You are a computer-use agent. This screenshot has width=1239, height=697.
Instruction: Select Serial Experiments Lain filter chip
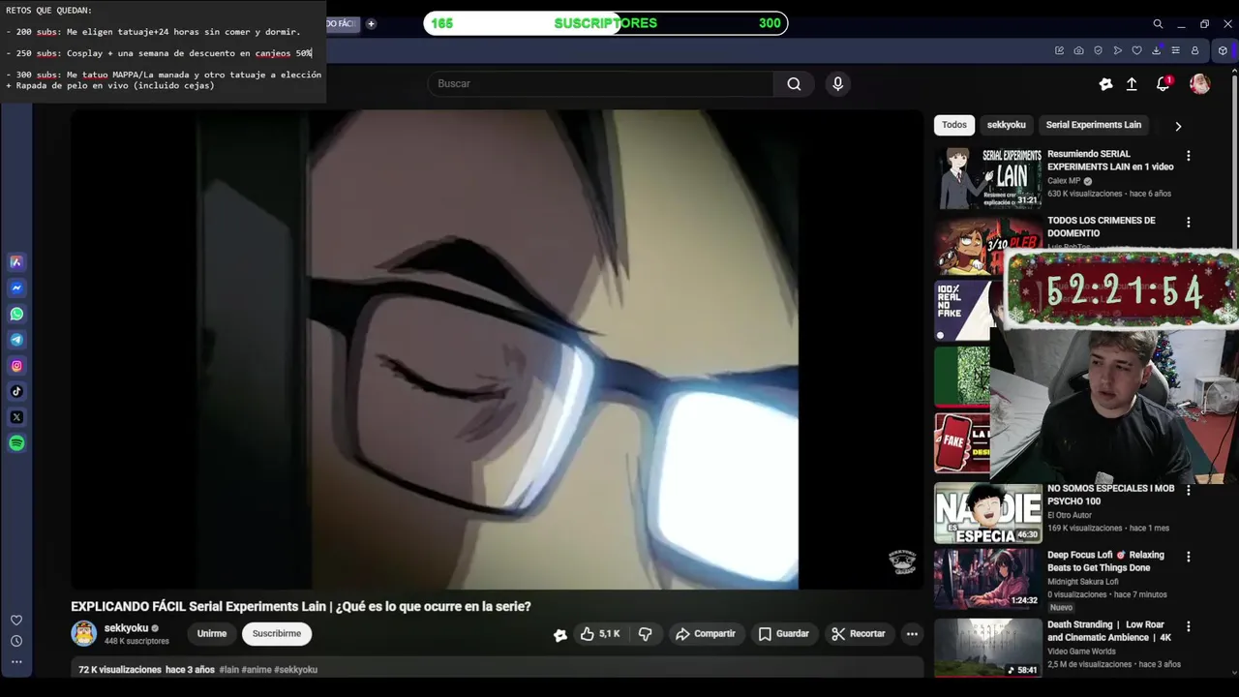click(1094, 125)
